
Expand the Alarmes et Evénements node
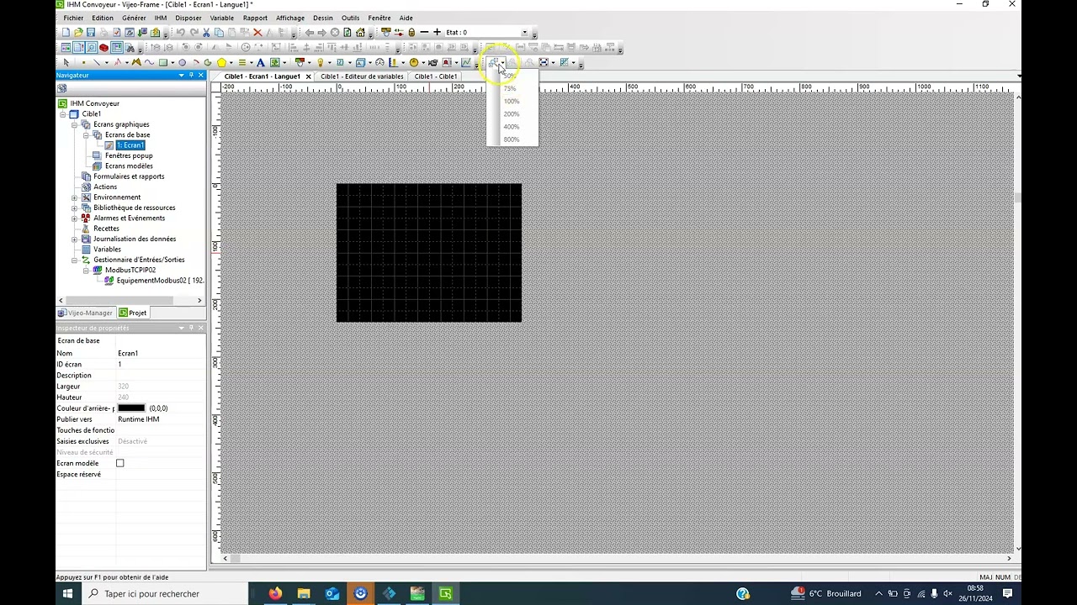pos(74,218)
